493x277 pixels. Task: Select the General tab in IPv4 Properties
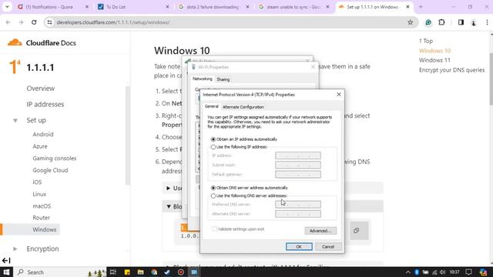click(212, 106)
